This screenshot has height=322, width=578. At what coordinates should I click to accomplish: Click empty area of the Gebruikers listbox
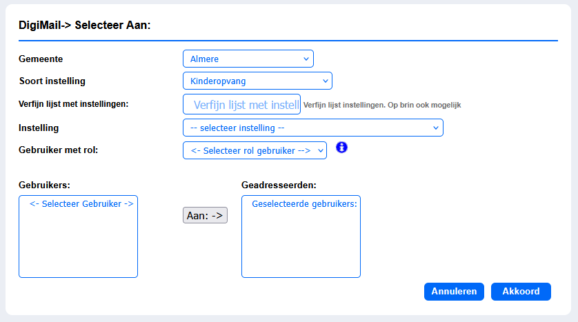78,243
